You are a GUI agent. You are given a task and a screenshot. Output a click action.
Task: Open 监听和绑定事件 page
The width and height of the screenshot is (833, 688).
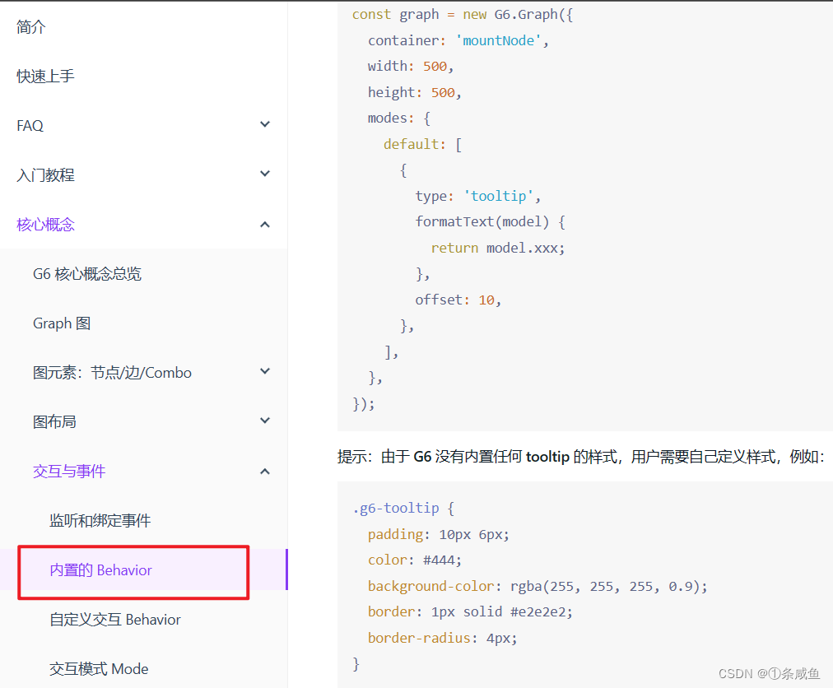100,521
